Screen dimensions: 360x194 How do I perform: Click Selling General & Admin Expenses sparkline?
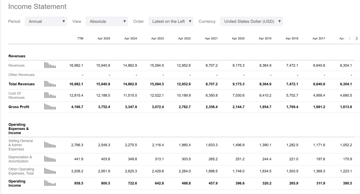coord(50,145)
